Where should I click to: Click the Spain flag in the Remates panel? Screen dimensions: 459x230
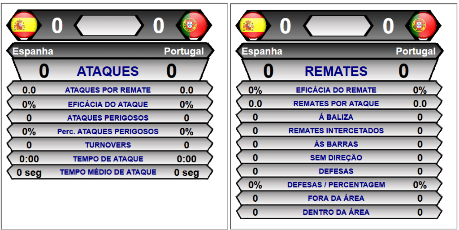pos(253,25)
